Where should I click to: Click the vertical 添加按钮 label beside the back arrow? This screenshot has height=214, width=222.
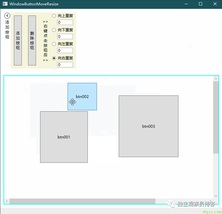(7, 29)
